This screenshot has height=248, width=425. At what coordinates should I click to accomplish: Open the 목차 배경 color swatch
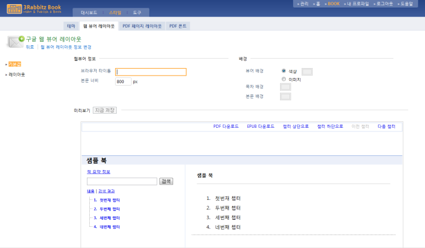pos(285,87)
